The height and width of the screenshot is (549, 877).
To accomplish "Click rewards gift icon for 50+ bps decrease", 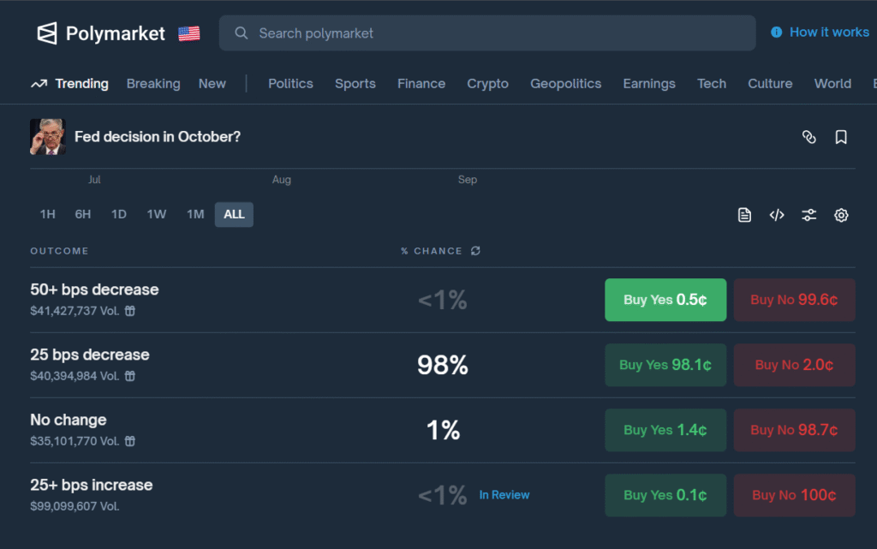I will coord(130,311).
